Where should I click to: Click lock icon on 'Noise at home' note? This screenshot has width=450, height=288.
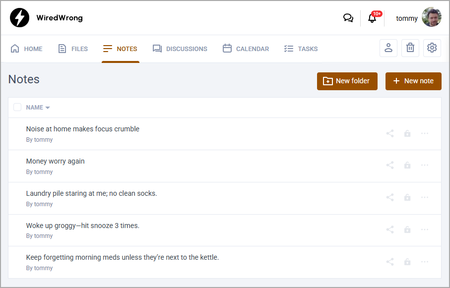tap(407, 133)
